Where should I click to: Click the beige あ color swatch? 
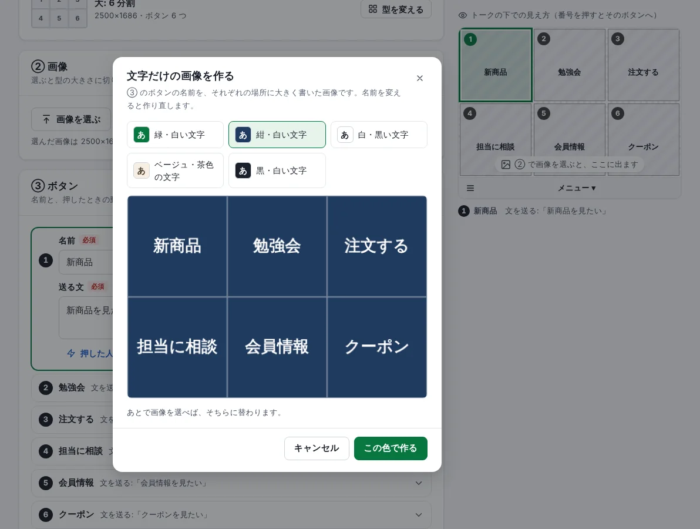click(142, 170)
